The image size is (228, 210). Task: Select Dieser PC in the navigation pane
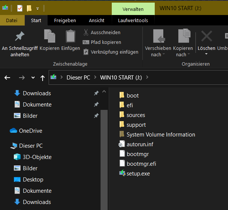pos(27,146)
